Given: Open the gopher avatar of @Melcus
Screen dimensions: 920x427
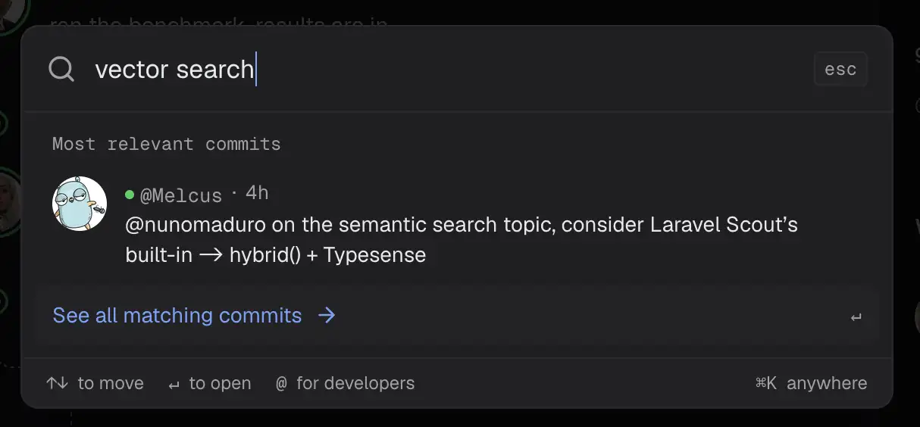Looking at the screenshot, I should tap(80, 204).
